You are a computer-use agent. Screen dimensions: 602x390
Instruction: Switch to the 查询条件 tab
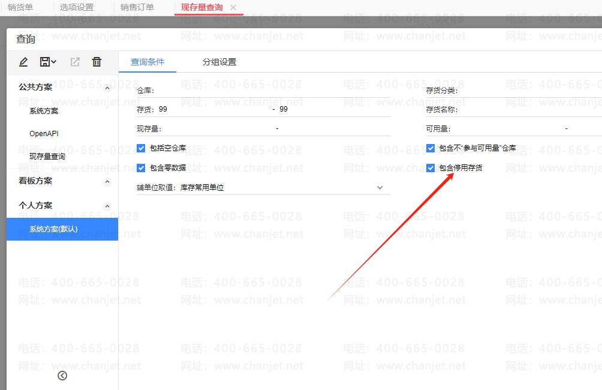click(148, 62)
